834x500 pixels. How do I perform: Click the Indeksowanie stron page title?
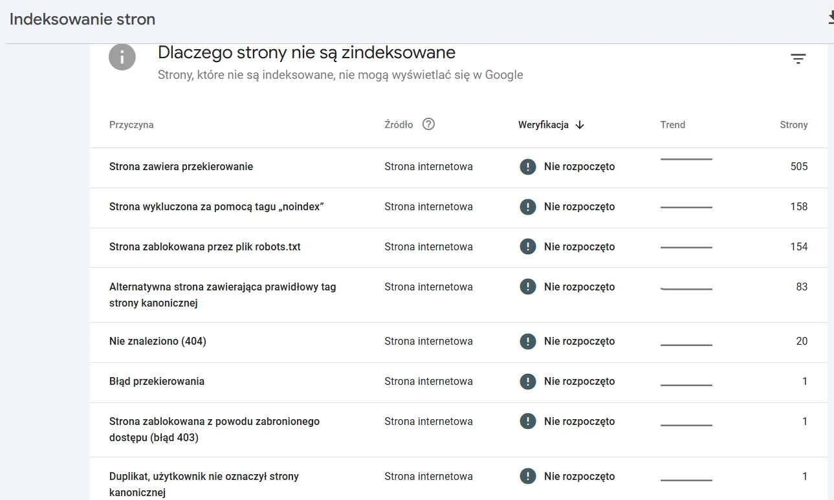coord(82,19)
